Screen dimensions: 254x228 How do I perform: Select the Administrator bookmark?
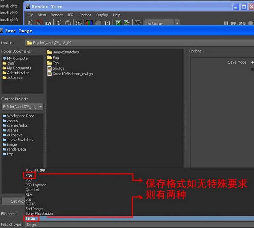[x=16, y=73]
